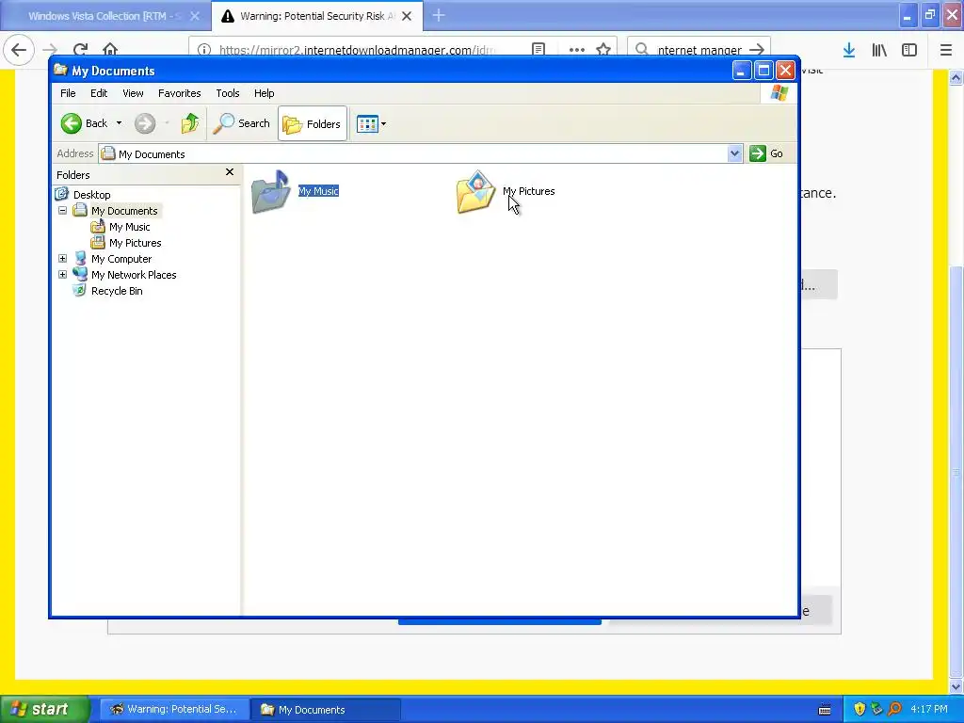Image resolution: width=964 pixels, height=723 pixels.
Task: Select My Music in the folder tree
Action: point(130,227)
